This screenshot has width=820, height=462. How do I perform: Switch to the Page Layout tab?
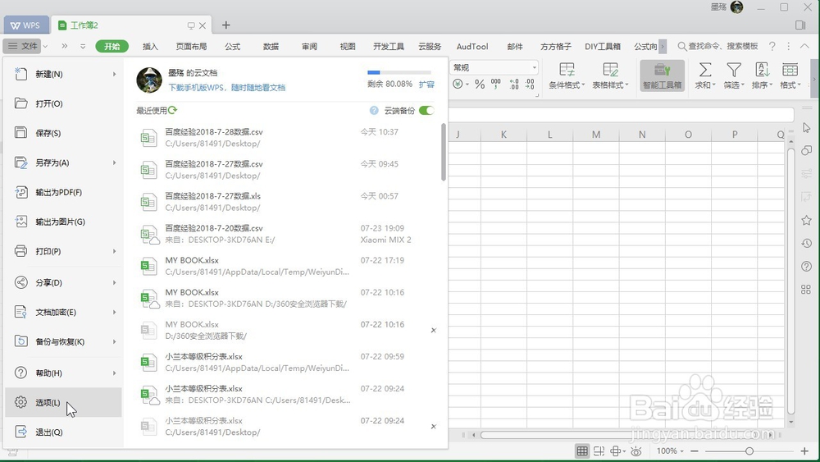[191, 46]
